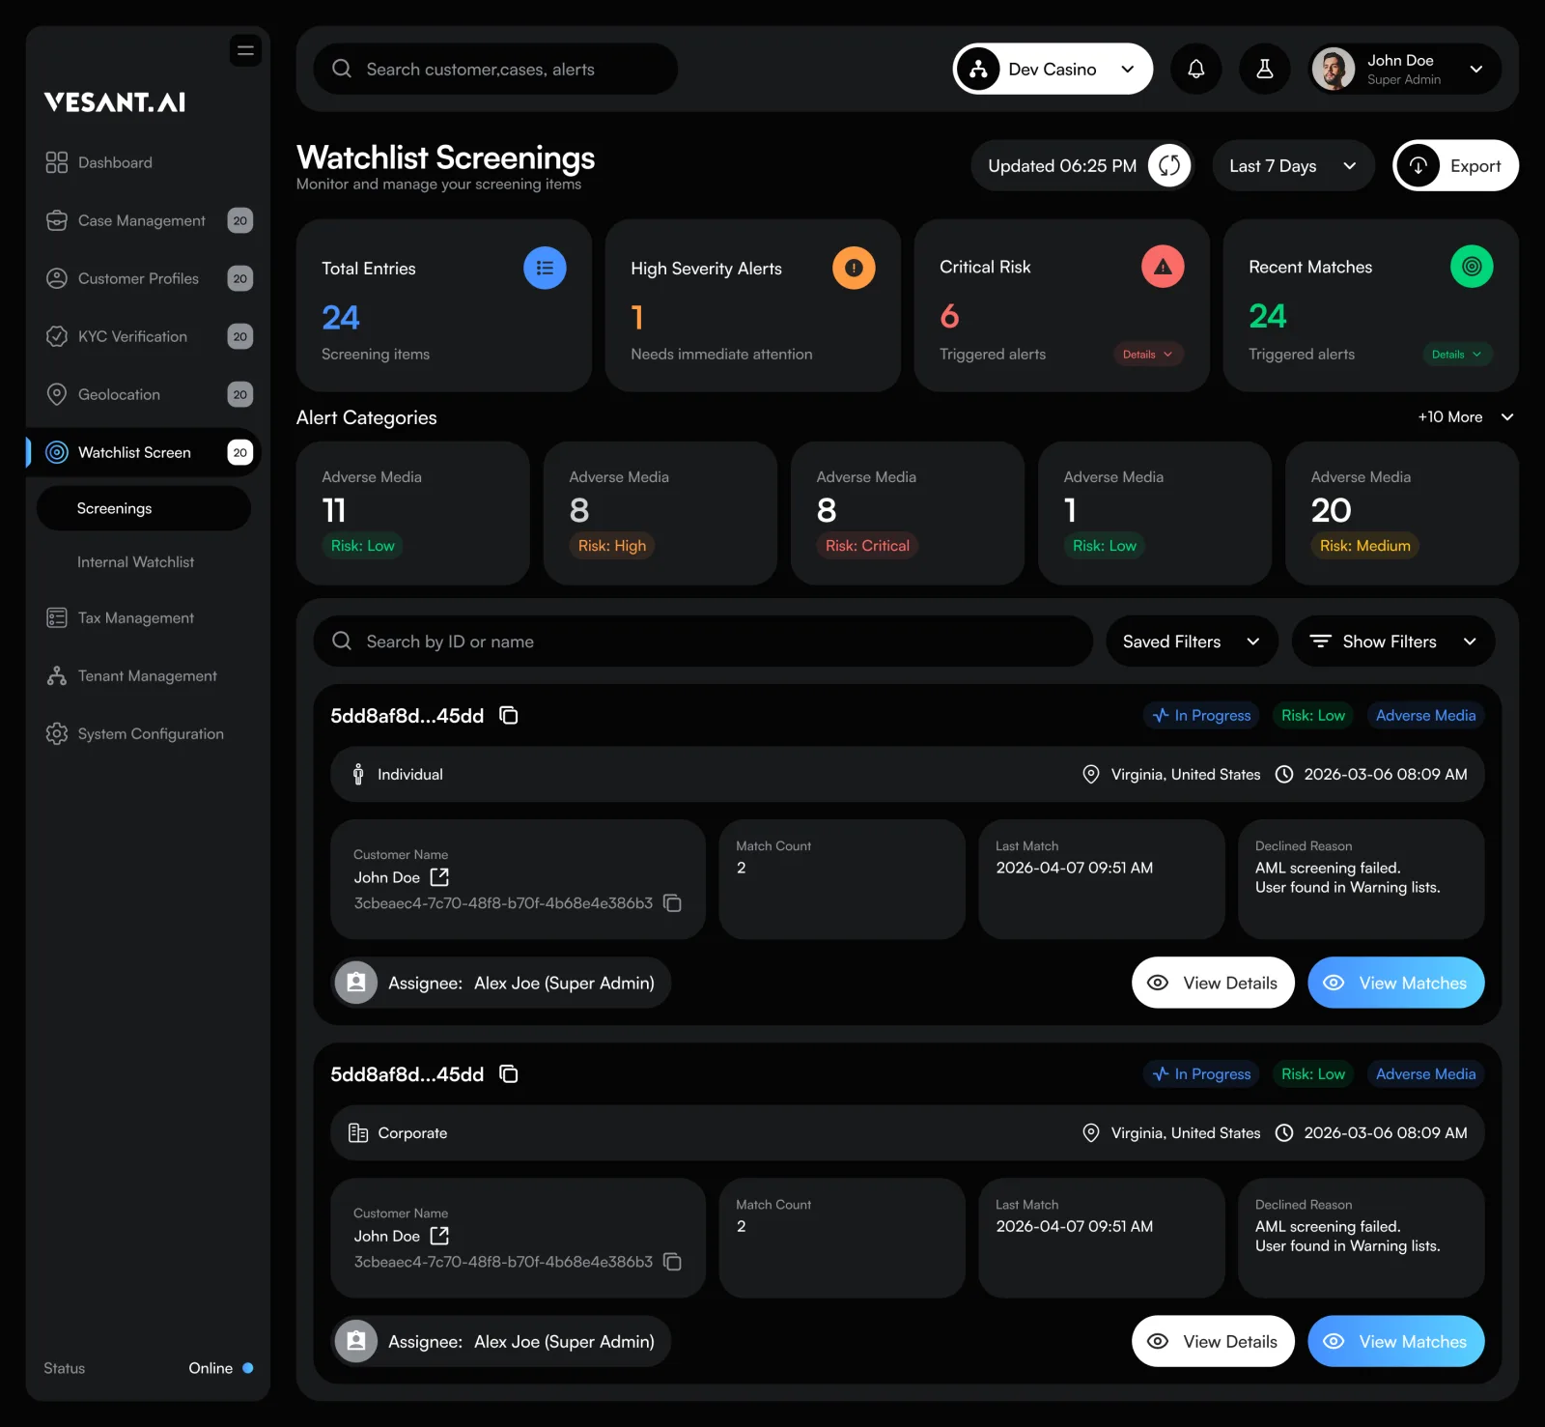1545x1427 pixels.
Task: Click Case Management 20 count badge
Action: click(x=240, y=220)
